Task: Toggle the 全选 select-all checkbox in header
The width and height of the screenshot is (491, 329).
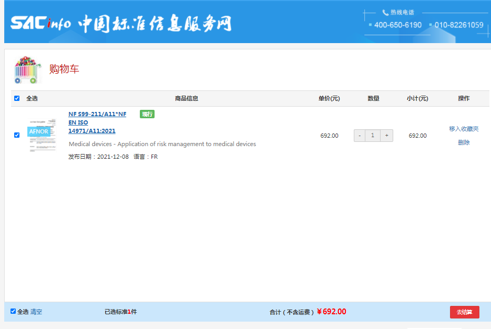Action: tap(16, 98)
